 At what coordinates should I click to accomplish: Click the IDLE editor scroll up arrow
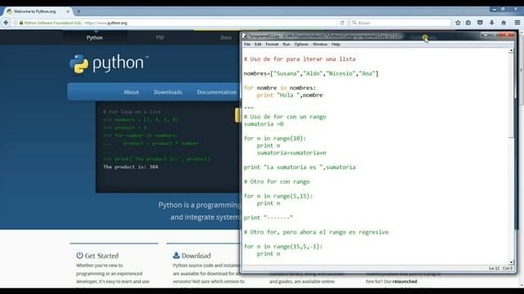pos(511,51)
